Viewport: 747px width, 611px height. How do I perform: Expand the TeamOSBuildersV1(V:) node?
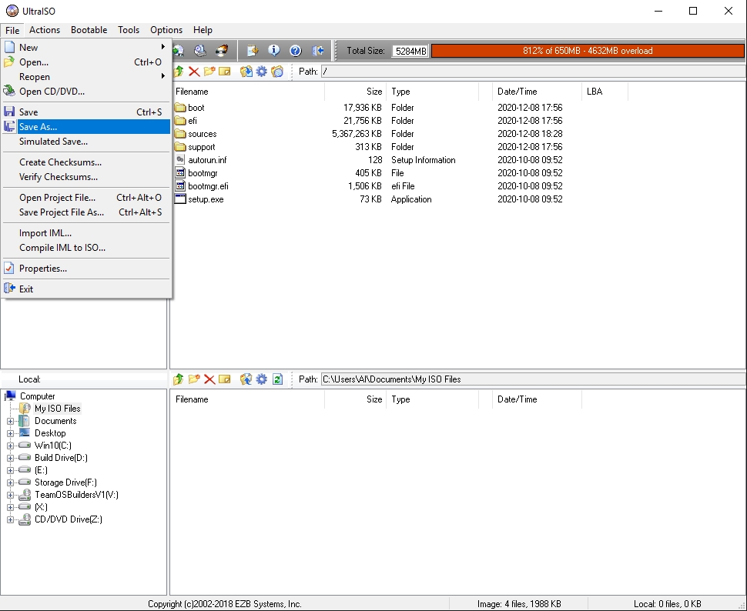click(x=10, y=496)
